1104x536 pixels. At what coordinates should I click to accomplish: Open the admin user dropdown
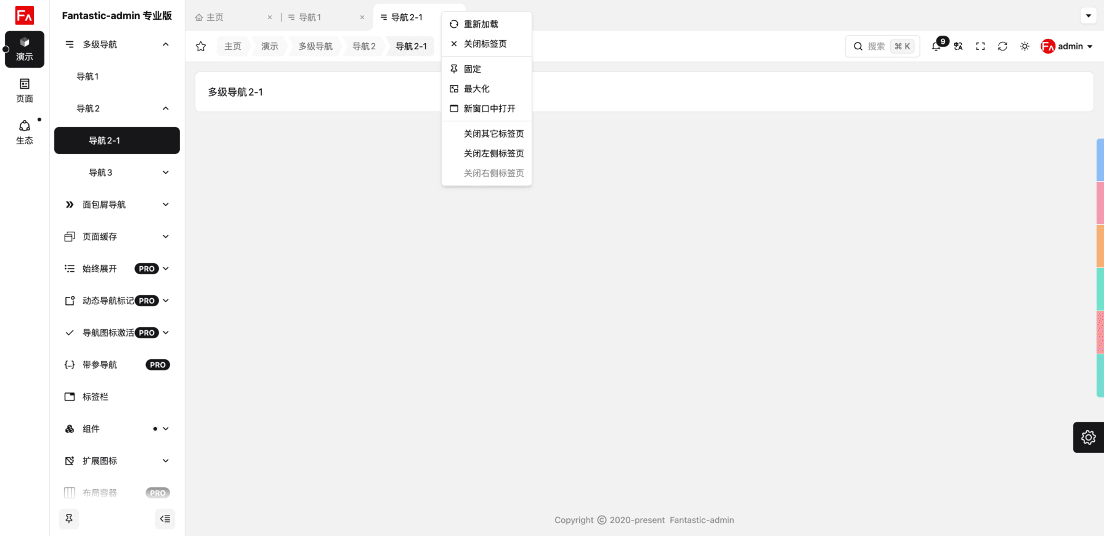(x=1067, y=46)
